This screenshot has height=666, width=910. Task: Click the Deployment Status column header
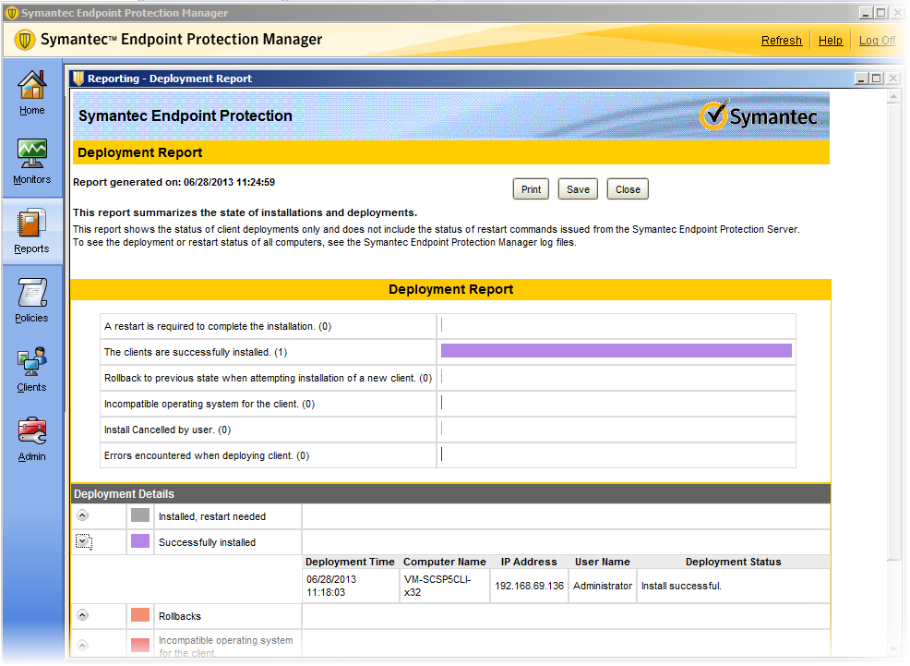733,562
